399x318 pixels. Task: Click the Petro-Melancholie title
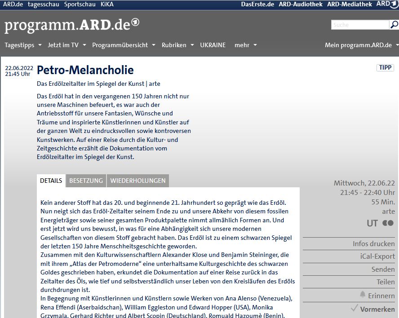click(85, 70)
